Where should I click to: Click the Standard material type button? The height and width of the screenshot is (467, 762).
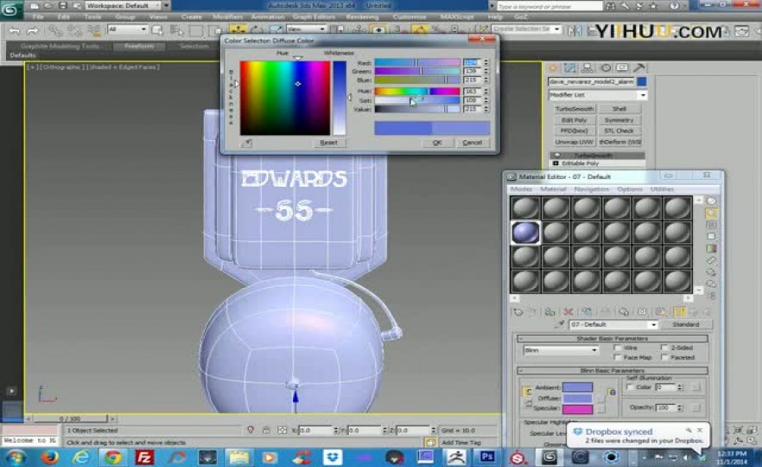(686, 324)
